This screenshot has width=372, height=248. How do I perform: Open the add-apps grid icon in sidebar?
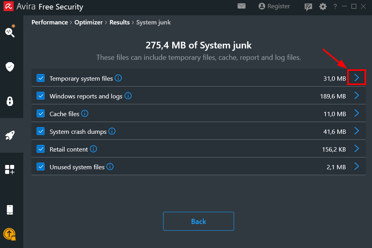tap(10, 170)
